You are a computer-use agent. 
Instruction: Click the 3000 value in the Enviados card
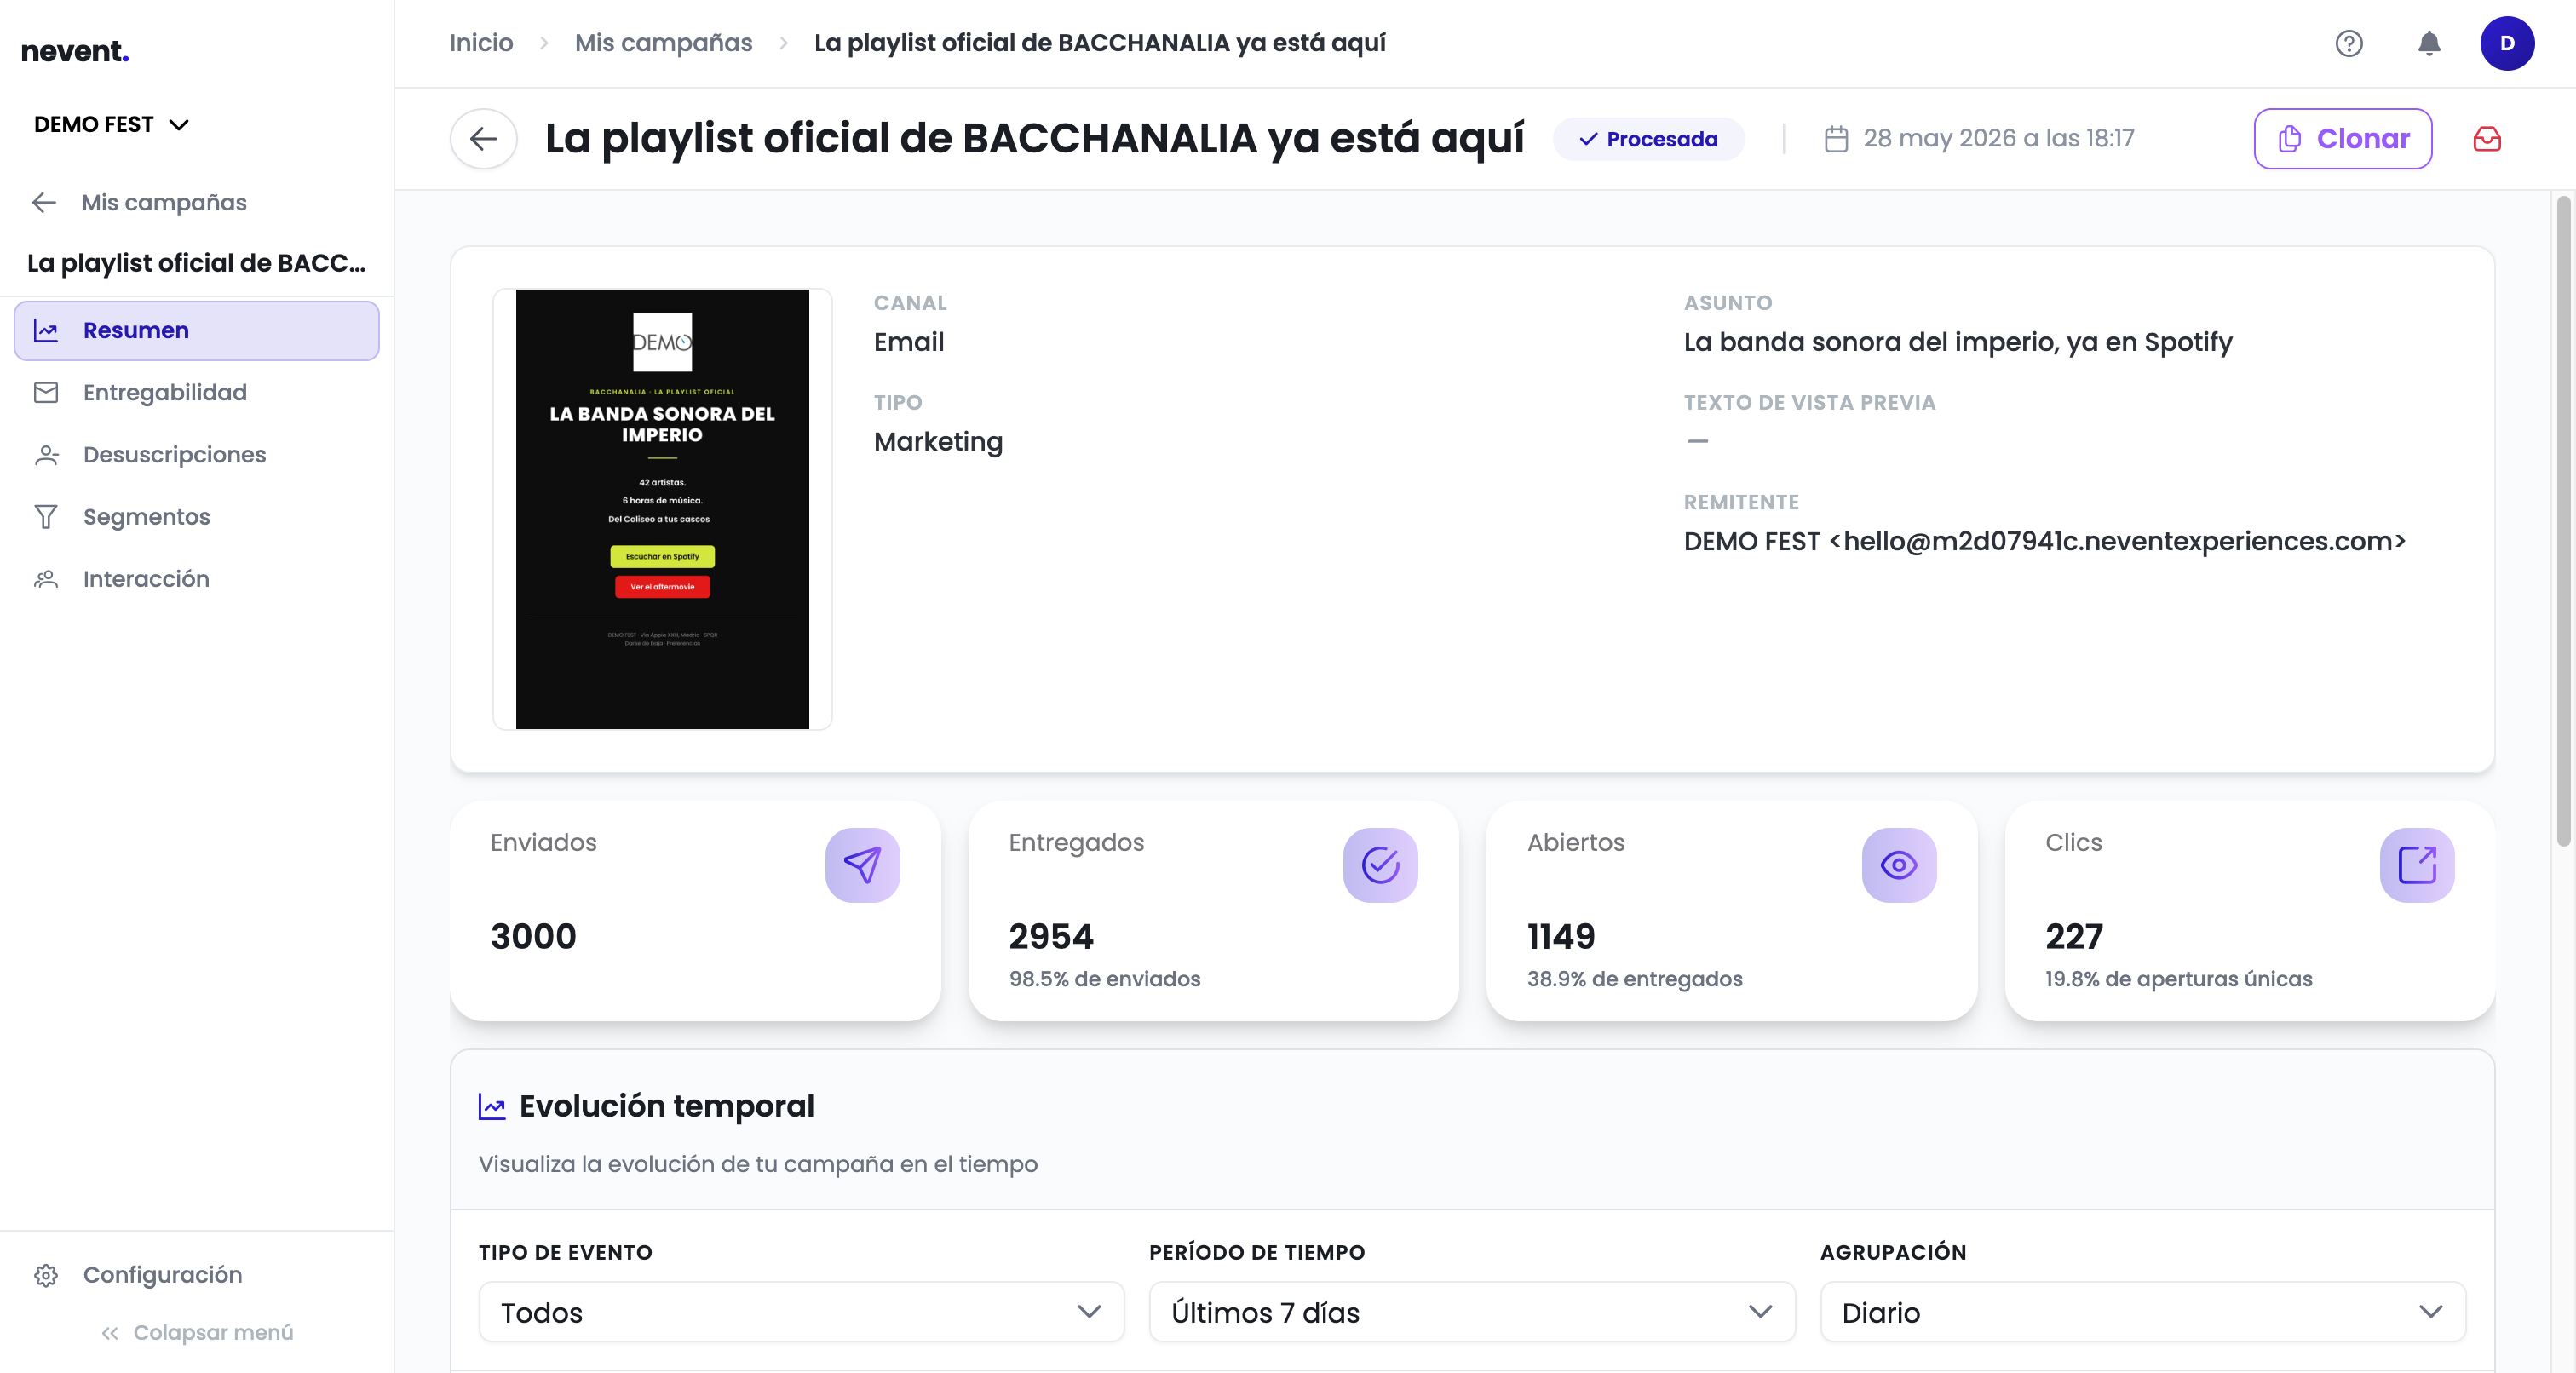click(x=533, y=937)
